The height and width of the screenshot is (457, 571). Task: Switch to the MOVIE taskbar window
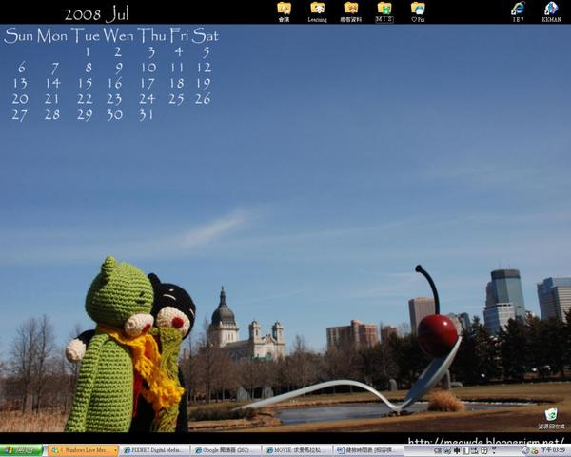click(x=297, y=450)
